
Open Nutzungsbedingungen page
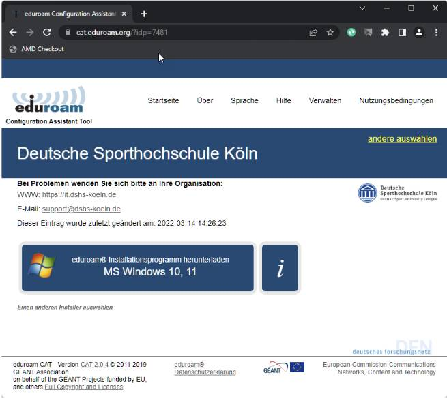396,100
